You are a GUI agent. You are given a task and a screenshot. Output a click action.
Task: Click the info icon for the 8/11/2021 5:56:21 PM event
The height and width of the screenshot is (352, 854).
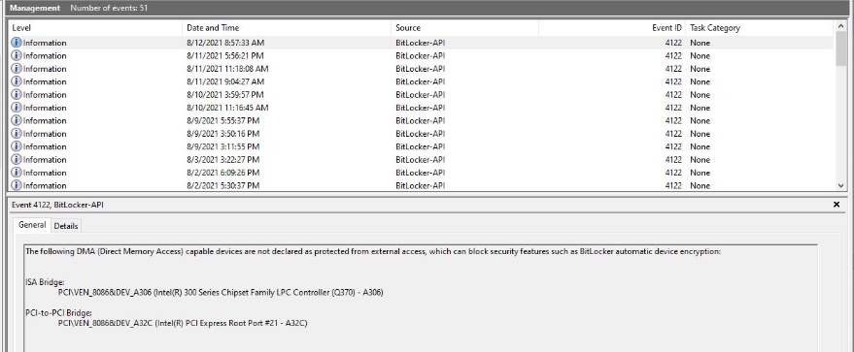(x=17, y=55)
